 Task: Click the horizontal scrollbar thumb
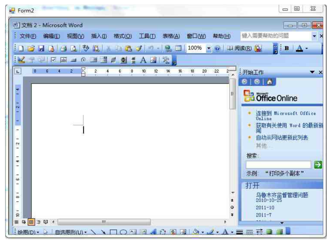pos(104,222)
